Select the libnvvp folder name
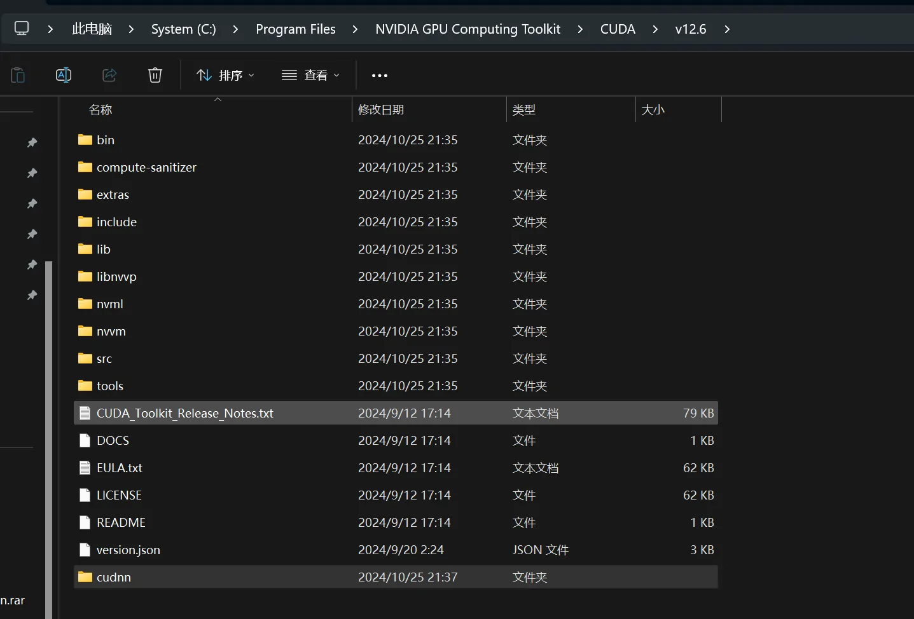 coord(116,276)
